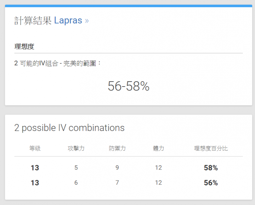Click level 13 in the second row

[35, 183]
